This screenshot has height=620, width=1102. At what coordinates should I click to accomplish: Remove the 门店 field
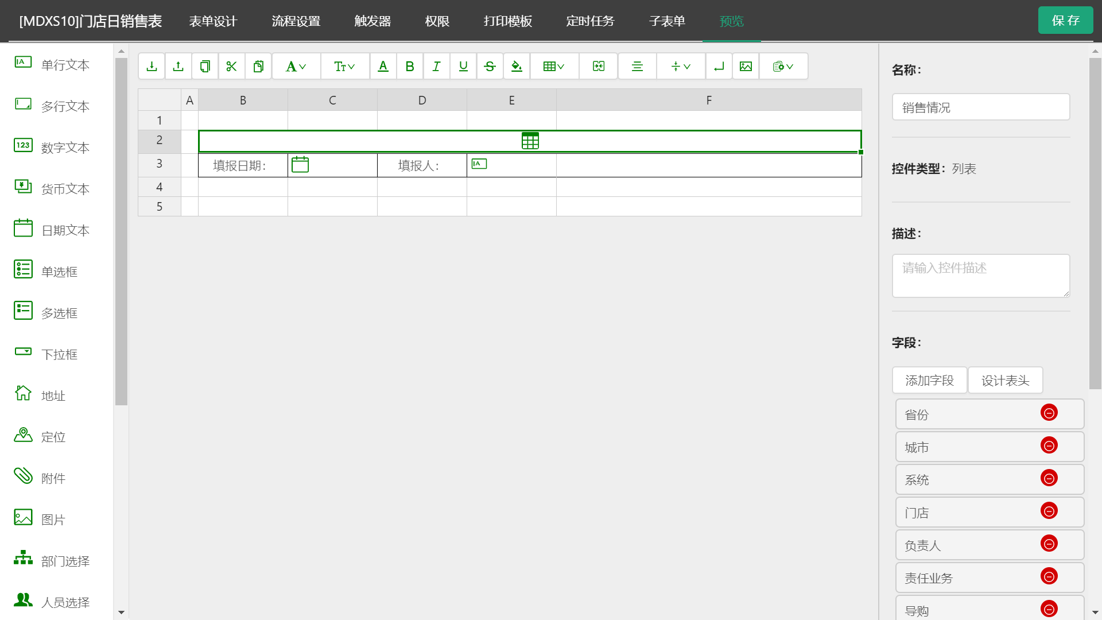tap(1049, 511)
